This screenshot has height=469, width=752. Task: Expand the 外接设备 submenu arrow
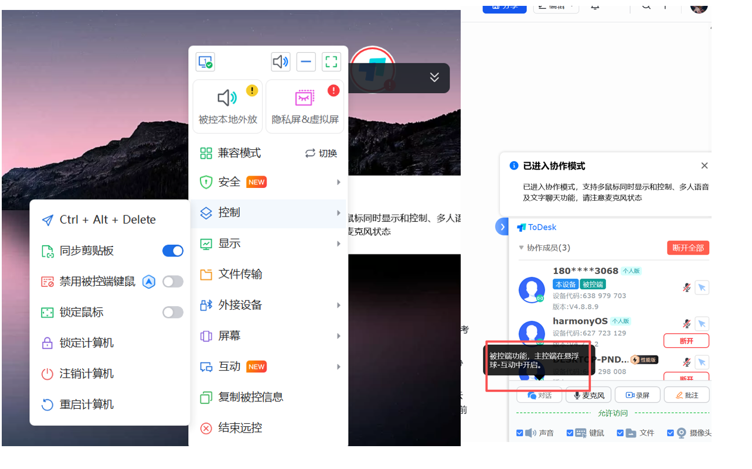point(338,305)
